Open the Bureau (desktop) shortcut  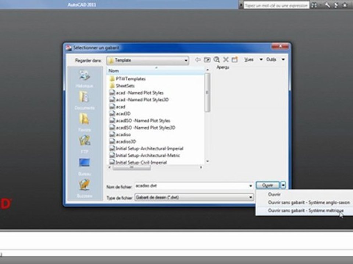85,166
